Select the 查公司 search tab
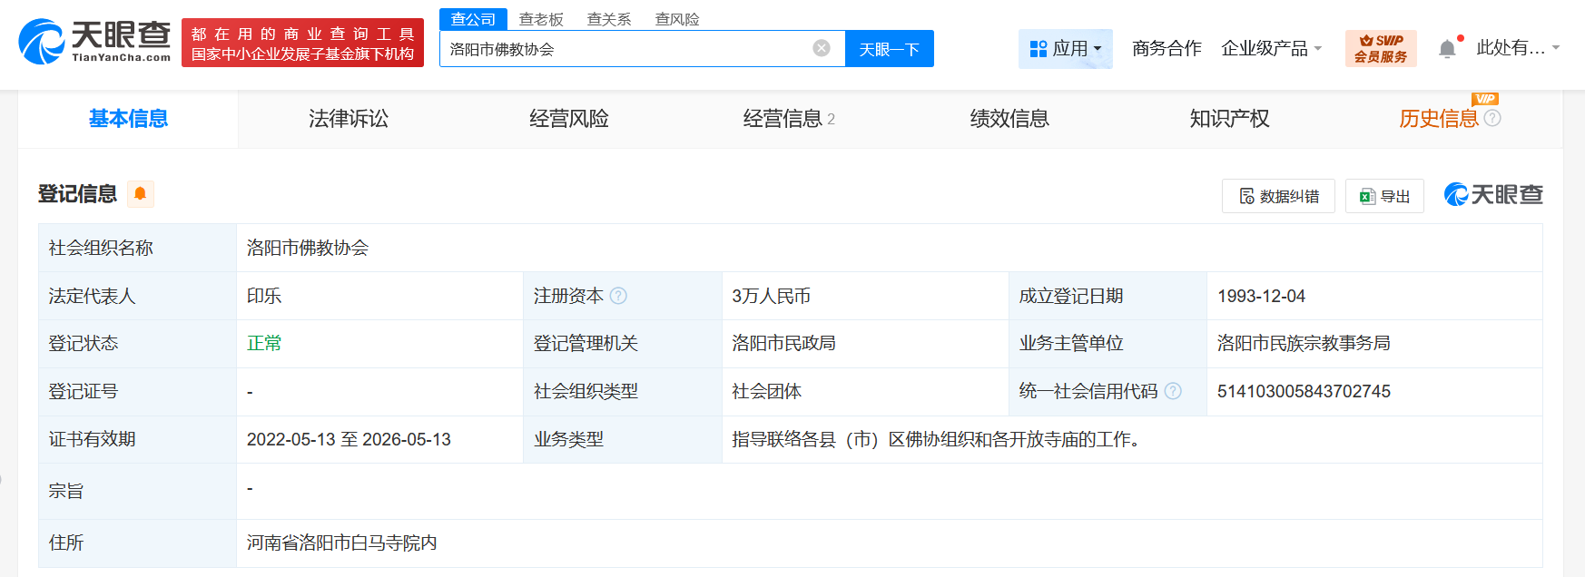Viewport: 1585px width, 577px height. click(473, 19)
